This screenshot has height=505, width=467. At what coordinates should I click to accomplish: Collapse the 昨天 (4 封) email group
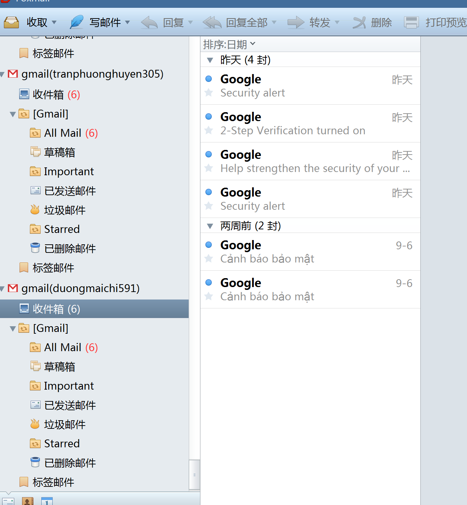pos(210,60)
